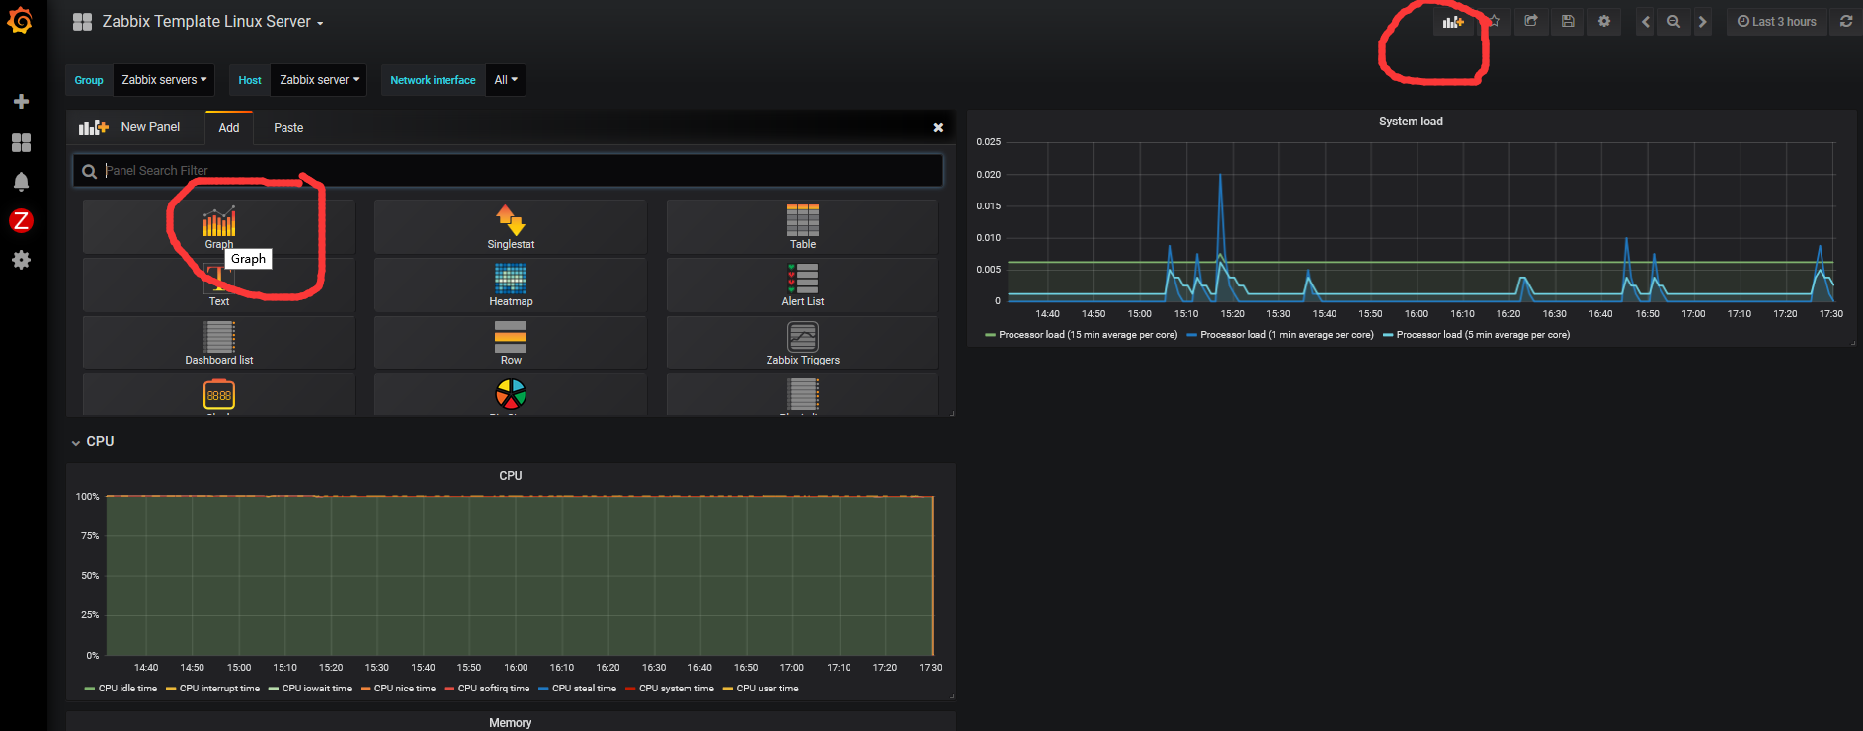Viewport: 1863px width, 731px height.
Task: Refresh the dashboard
Action: pyautogui.click(x=1846, y=21)
